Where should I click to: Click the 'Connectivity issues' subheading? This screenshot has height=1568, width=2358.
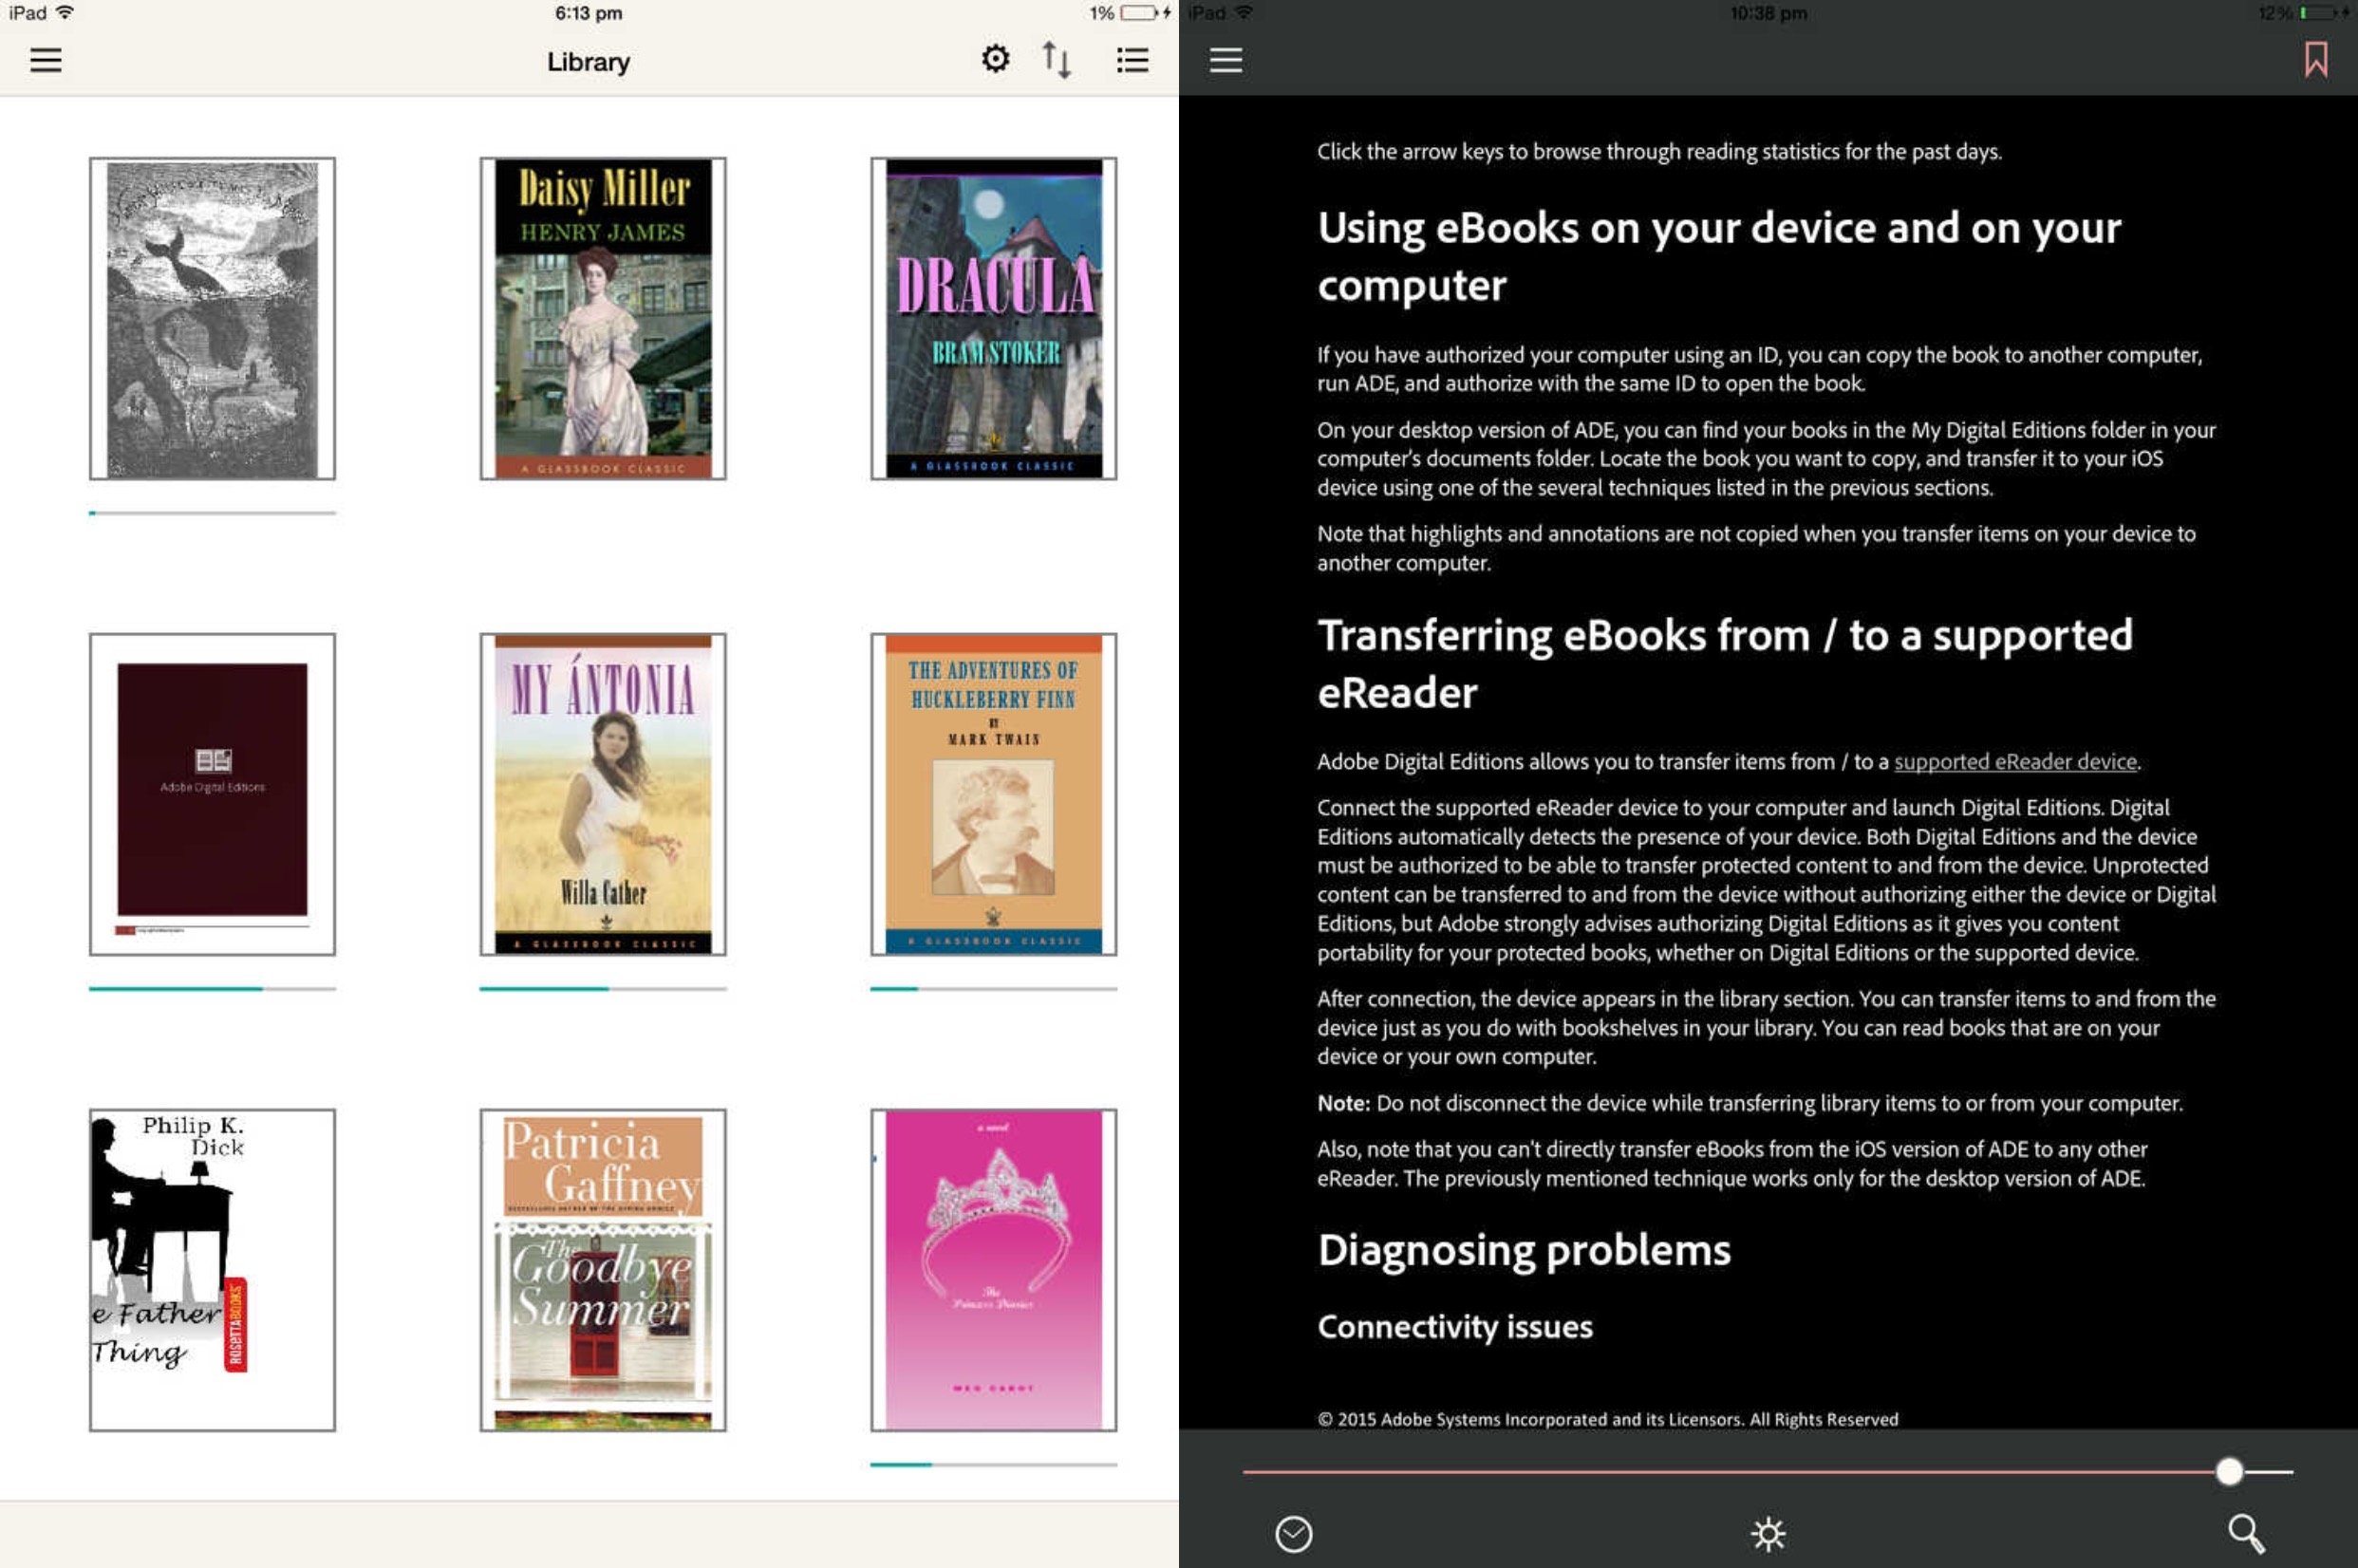coord(1455,1327)
